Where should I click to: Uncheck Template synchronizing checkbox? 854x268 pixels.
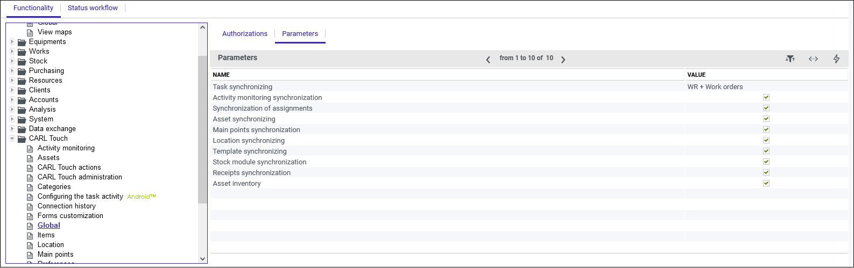pyautogui.click(x=766, y=151)
